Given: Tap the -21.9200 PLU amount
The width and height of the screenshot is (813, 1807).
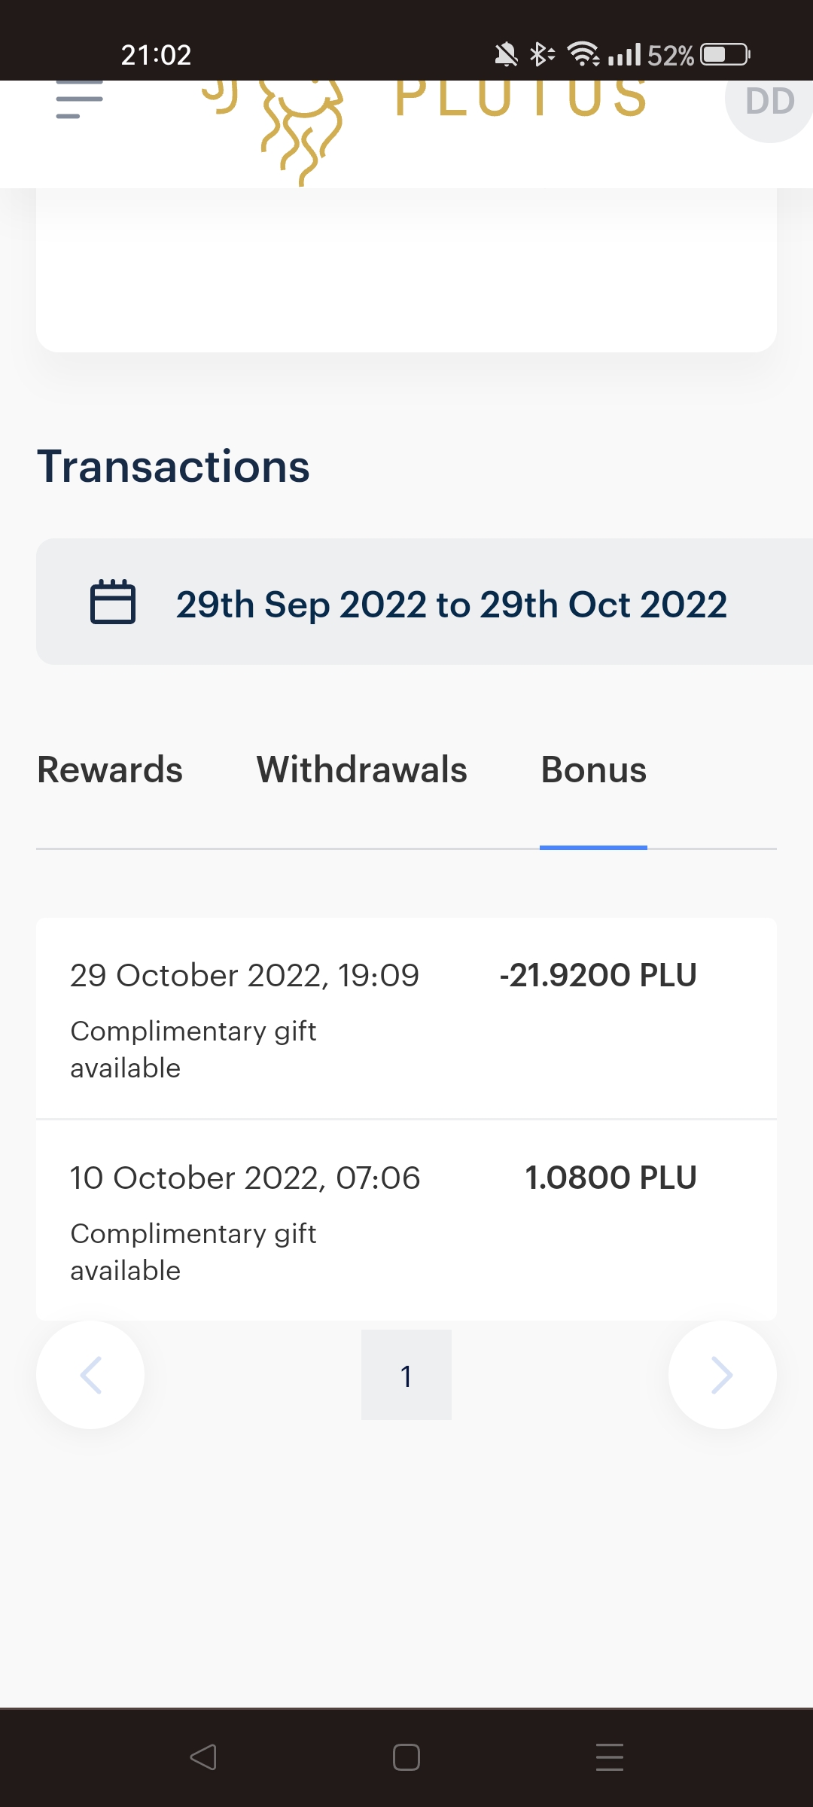Looking at the screenshot, I should 598,976.
